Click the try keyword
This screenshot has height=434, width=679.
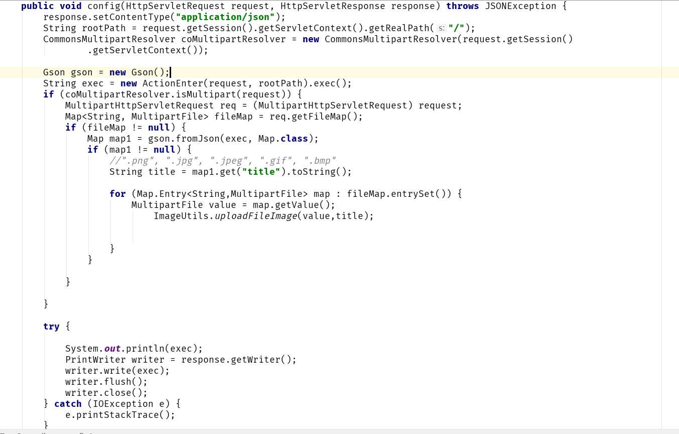pyautogui.click(x=51, y=327)
